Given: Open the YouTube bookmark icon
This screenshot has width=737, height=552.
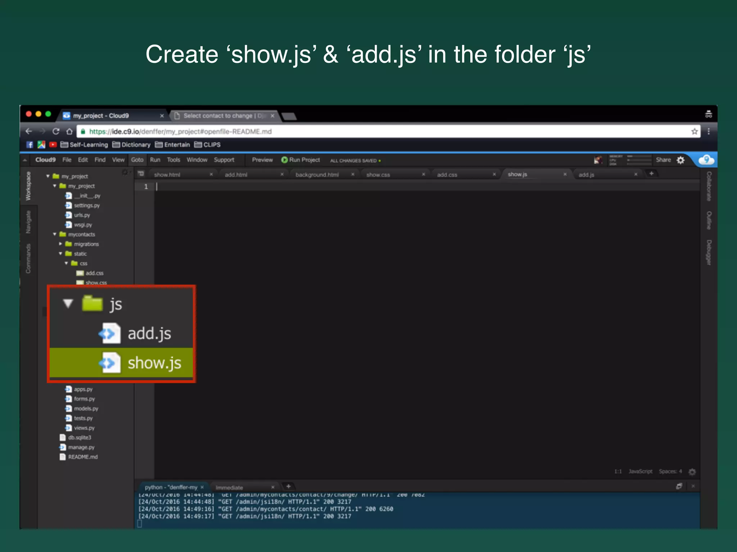Looking at the screenshot, I should [53, 144].
